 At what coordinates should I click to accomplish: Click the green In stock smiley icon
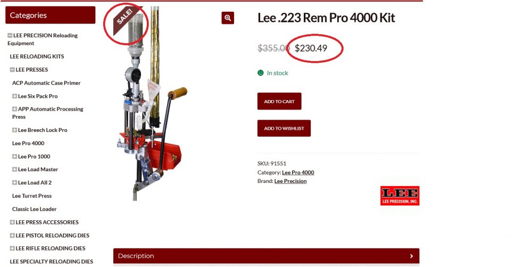pos(261,73)
